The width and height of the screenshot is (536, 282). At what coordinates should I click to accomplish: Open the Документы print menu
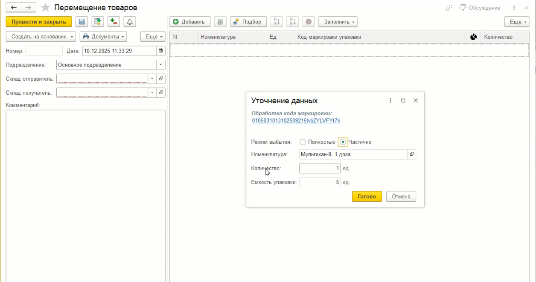103,37
